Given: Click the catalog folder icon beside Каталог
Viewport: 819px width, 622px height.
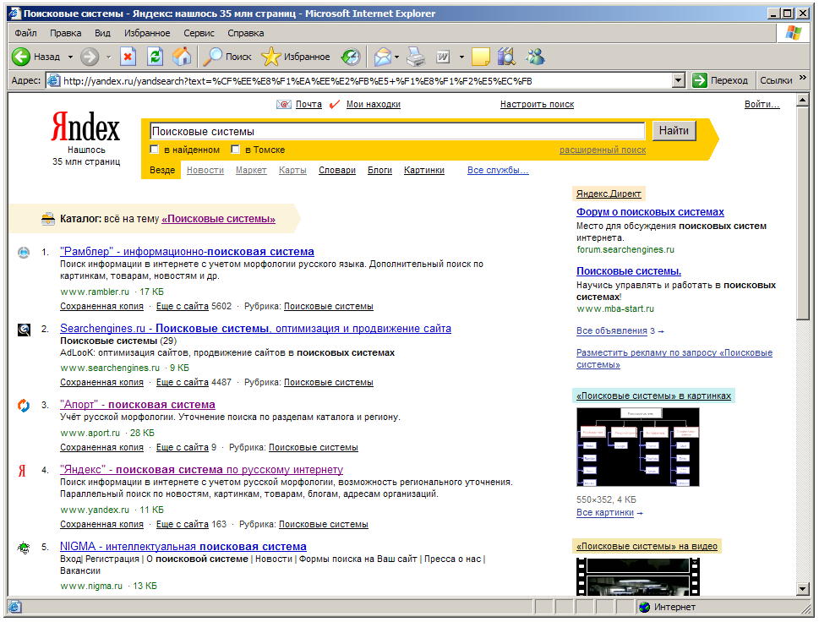Looking at the screenshot, I should pyautogui.click(x=48, y=219).
